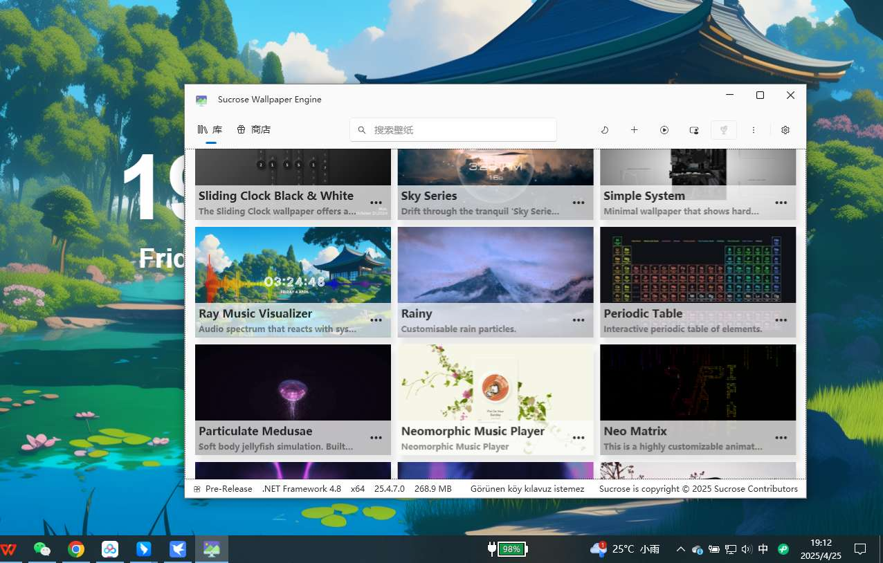Screen dimensions: 883x563
Task: Open Google Chrome from the taskbar
Action: (76, 549)
